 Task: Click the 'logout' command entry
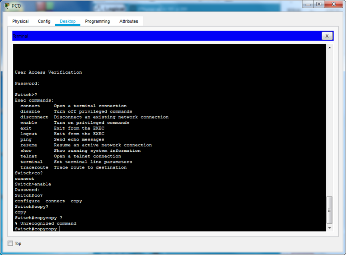29,134
